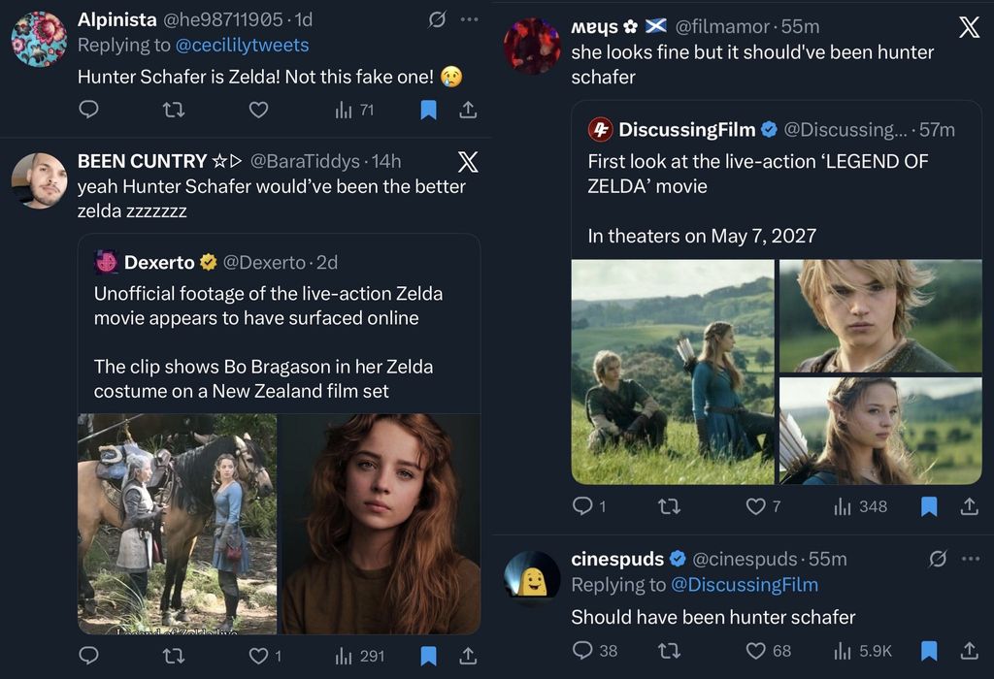Share cinespuds' tweet
The height and width of the screenshot is (679, 994).
point(969,650)
